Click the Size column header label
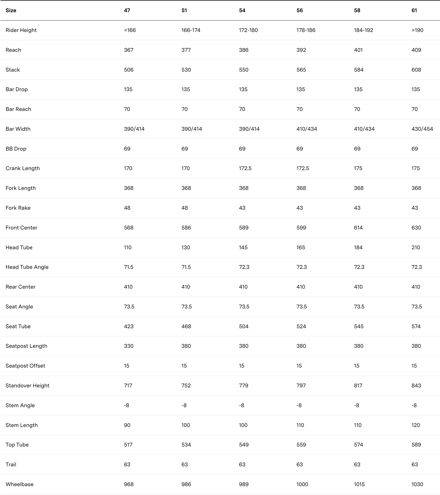 11,10
